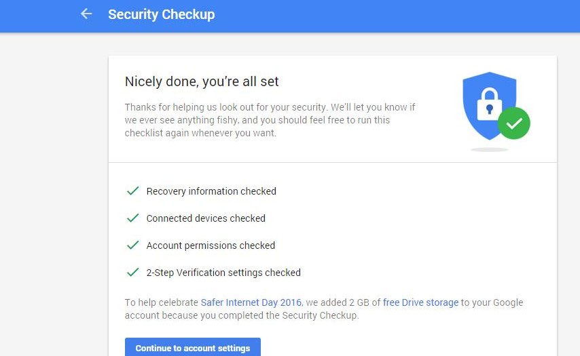The image size is (580, 356).
Task: Go back using the header arrow
Action: point(86,14)
